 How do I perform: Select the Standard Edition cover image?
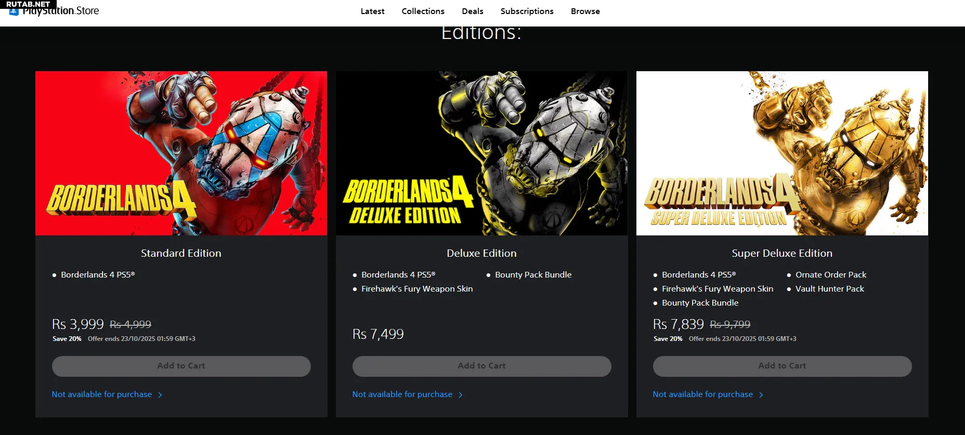pyautogui.click(x=181, y=153)
